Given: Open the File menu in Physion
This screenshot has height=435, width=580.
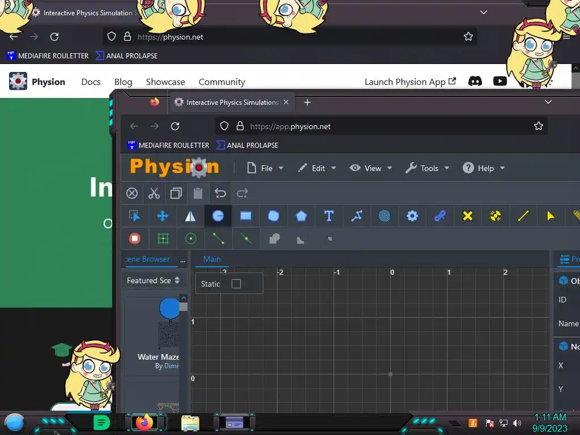Looking at the screenshot, I should coord(265,168).
